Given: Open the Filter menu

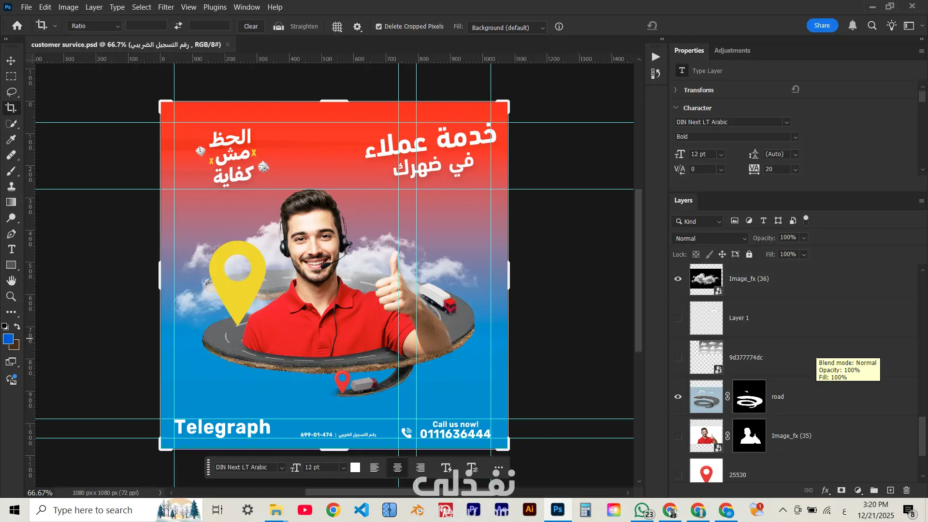Looking at the screenshot, I should tap(166, 7).
